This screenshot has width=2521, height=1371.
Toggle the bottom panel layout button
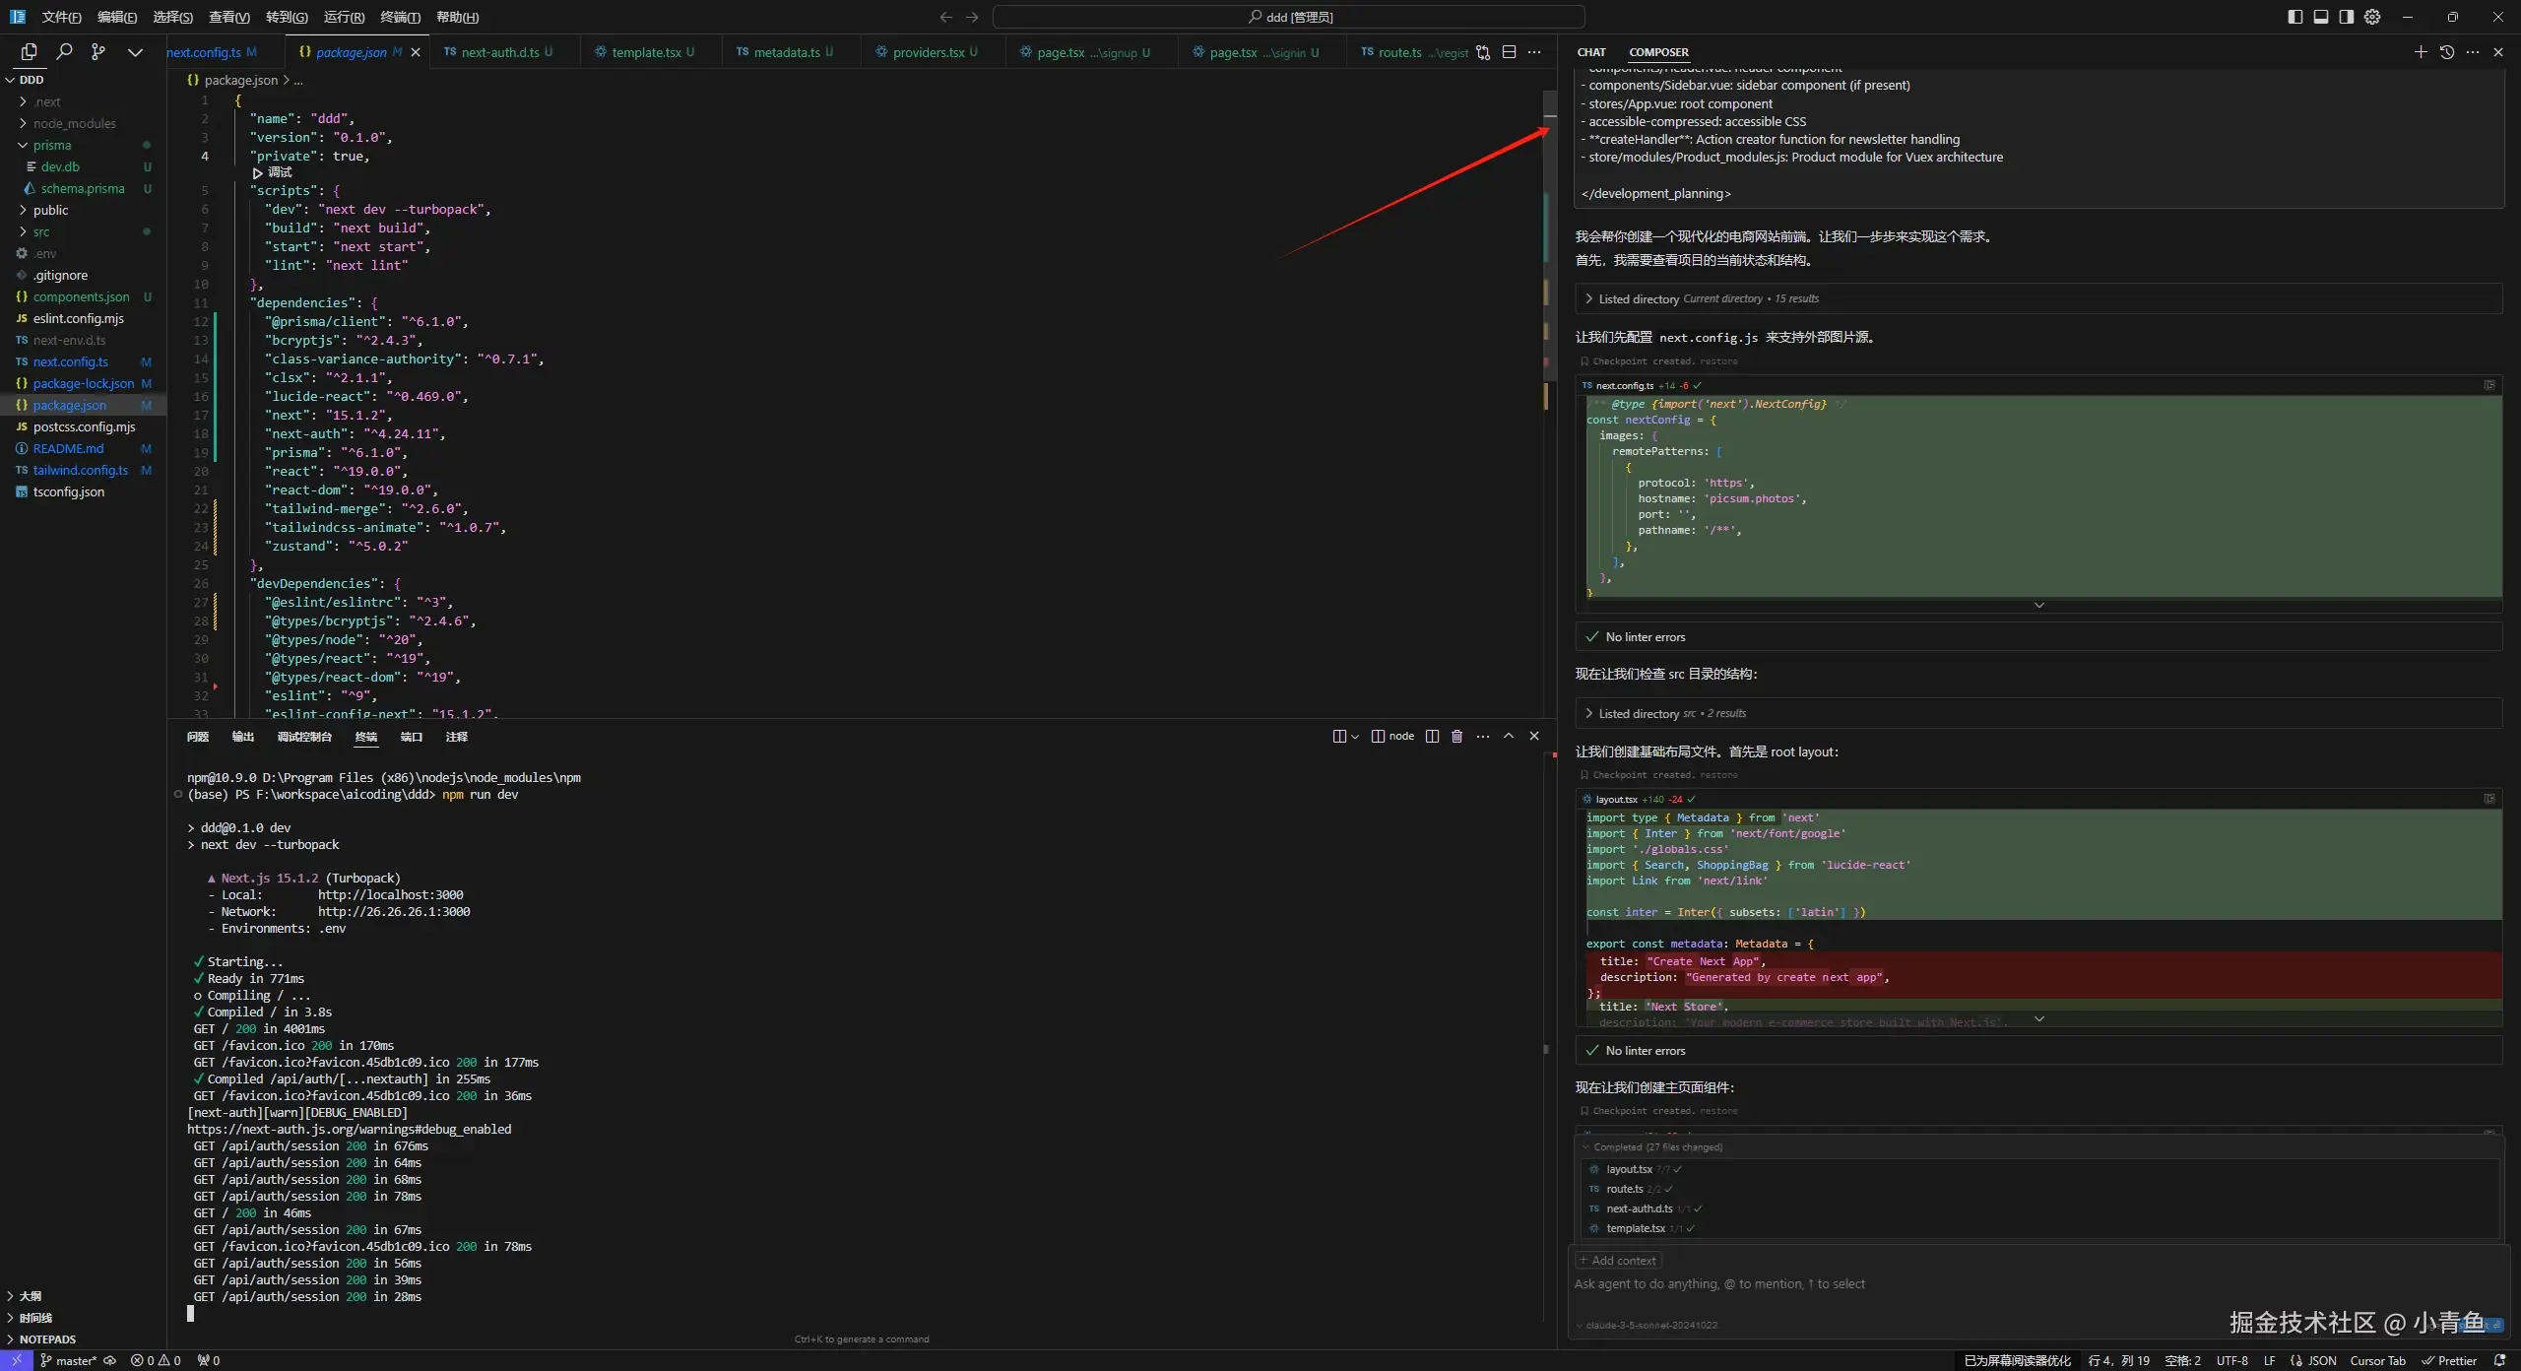[2321, 17]
